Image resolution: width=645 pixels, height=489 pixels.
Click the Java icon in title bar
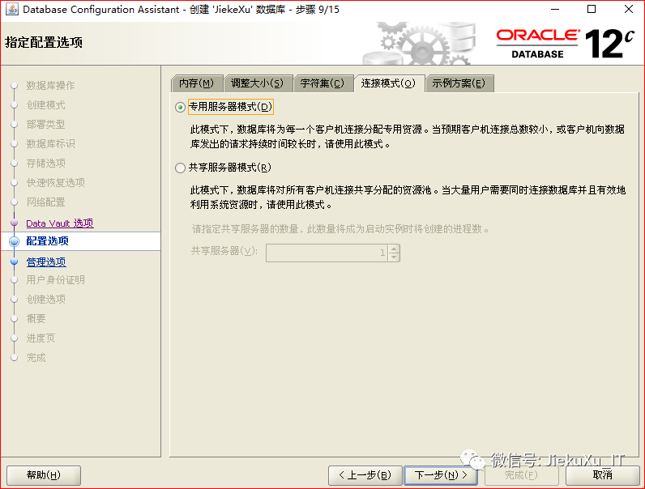tap(11, 9)
